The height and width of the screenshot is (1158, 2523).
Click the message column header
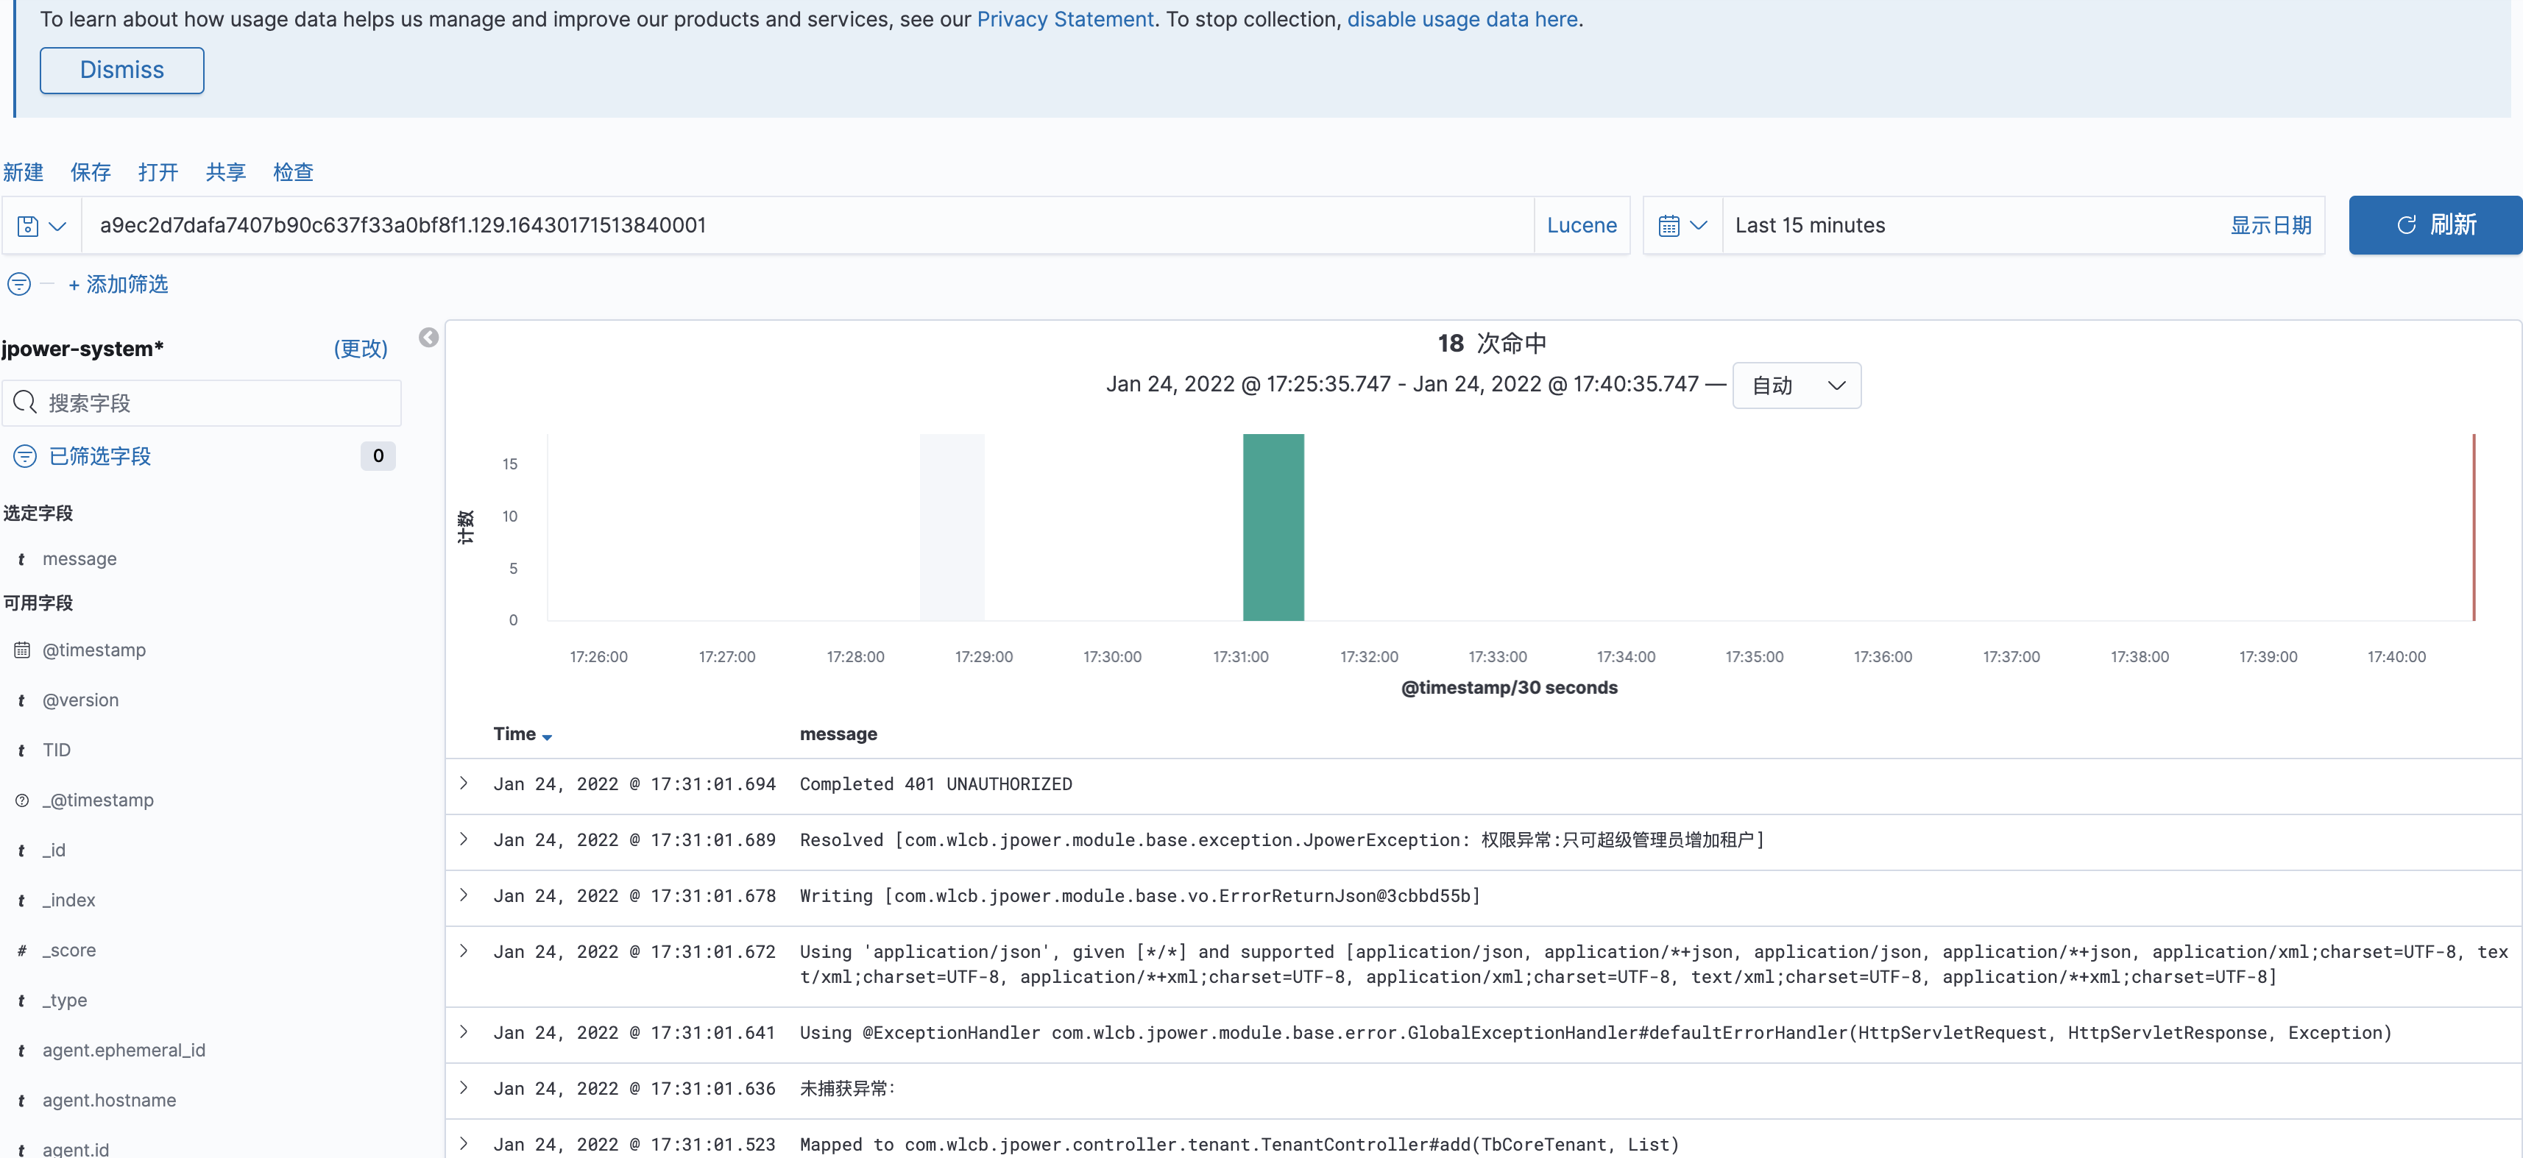tap(838, 734)
